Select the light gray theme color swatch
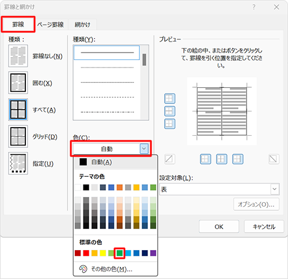Viewport: 288px width, 279px height. (94, 187)
